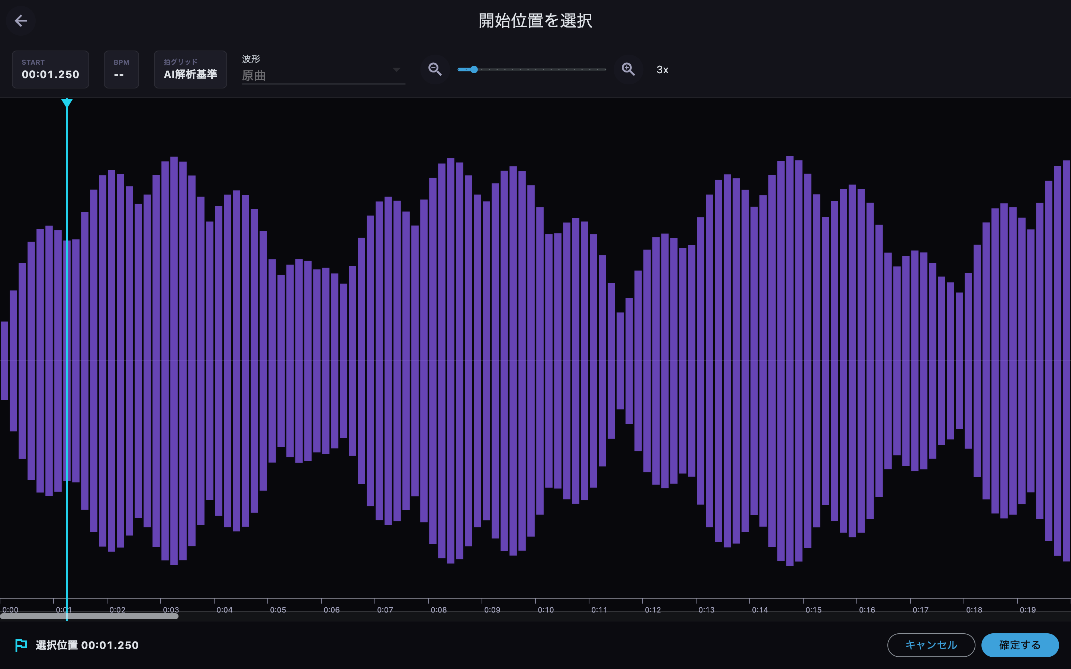The width and height of the screenshot is (1071, 669).
Task: Click the 開始位置を選択 title
Action: (535, 21)
